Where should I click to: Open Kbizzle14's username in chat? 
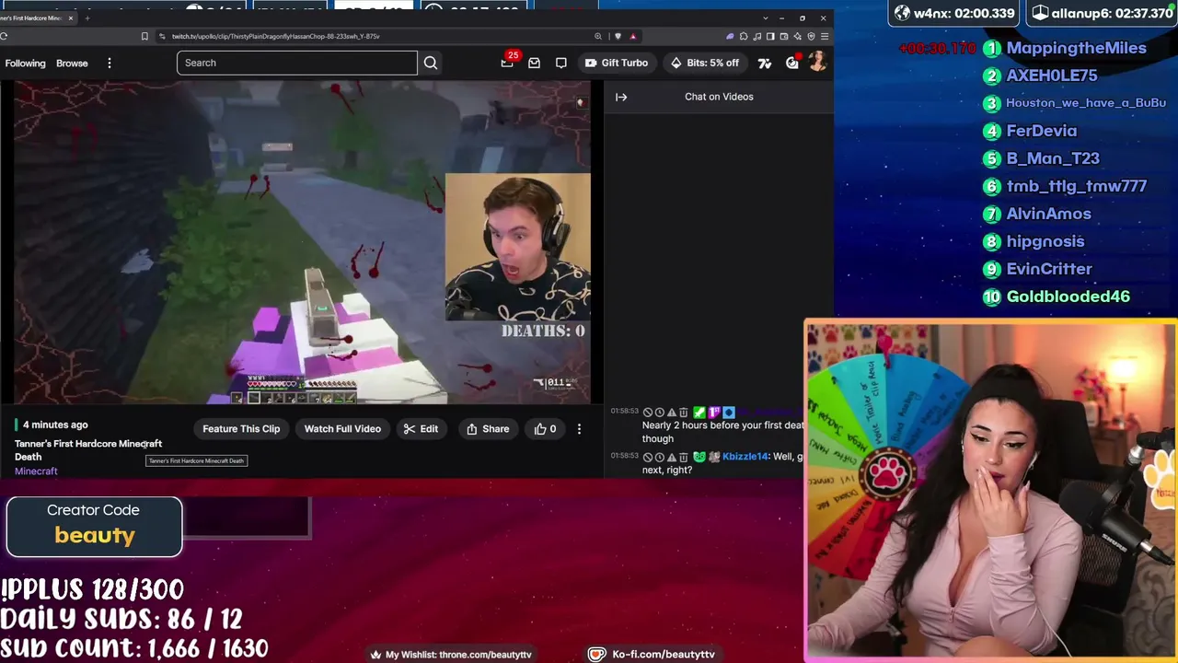tap(745, 457)
